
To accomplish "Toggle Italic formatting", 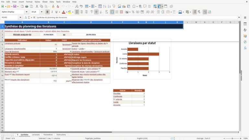I will 52,12.
